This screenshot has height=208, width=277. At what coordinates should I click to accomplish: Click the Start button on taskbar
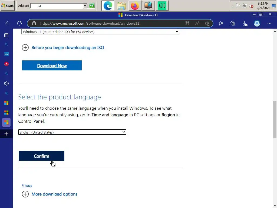pyautogui.click(x=7, y=6)
